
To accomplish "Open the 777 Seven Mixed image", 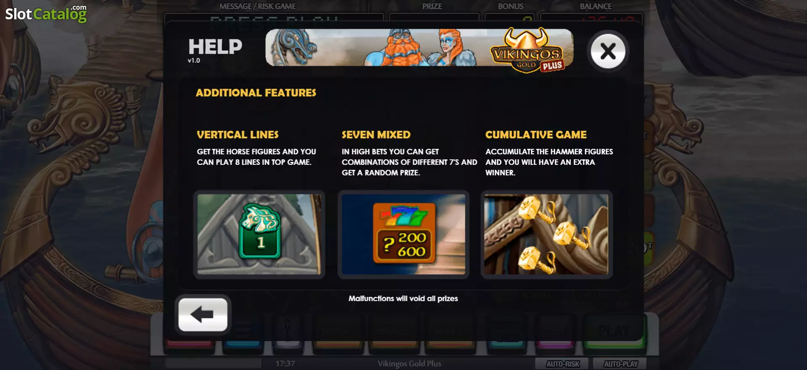I will (x=403, y=234).
